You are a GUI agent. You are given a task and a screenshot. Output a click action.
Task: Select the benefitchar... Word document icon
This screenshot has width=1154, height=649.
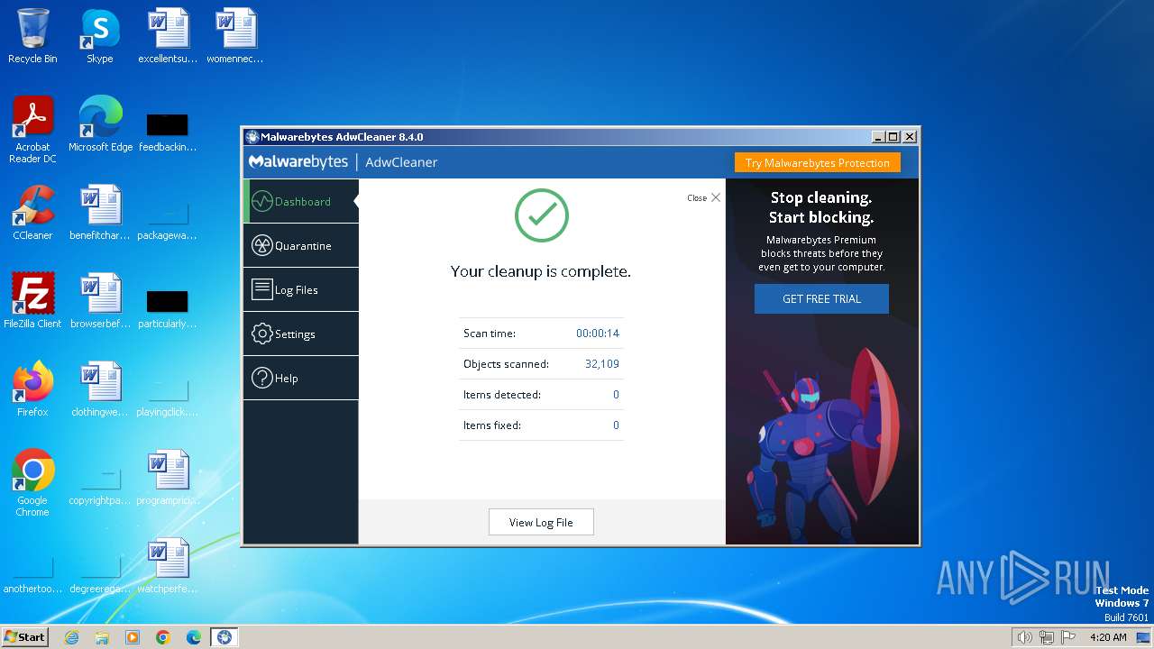click(x=100, y=213)
